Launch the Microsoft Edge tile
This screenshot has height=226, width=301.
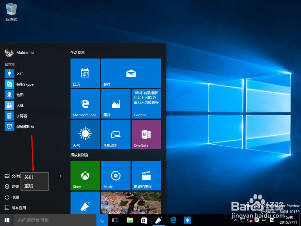(x=85, y=104)
